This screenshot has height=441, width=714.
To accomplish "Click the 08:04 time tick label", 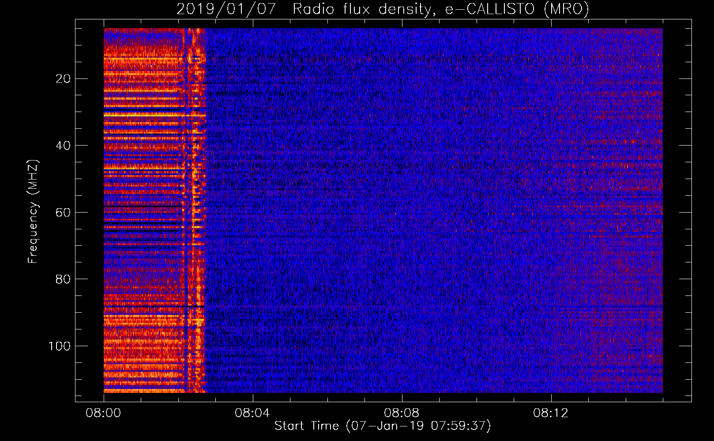I will pos(252,413).
